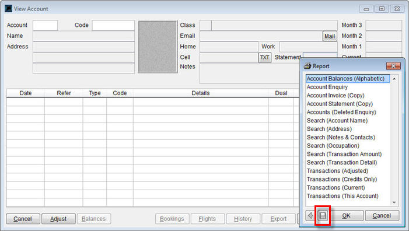Select Account Invoice (Copy) report
This screenshot has height=231, width=409.
[348, 96]
